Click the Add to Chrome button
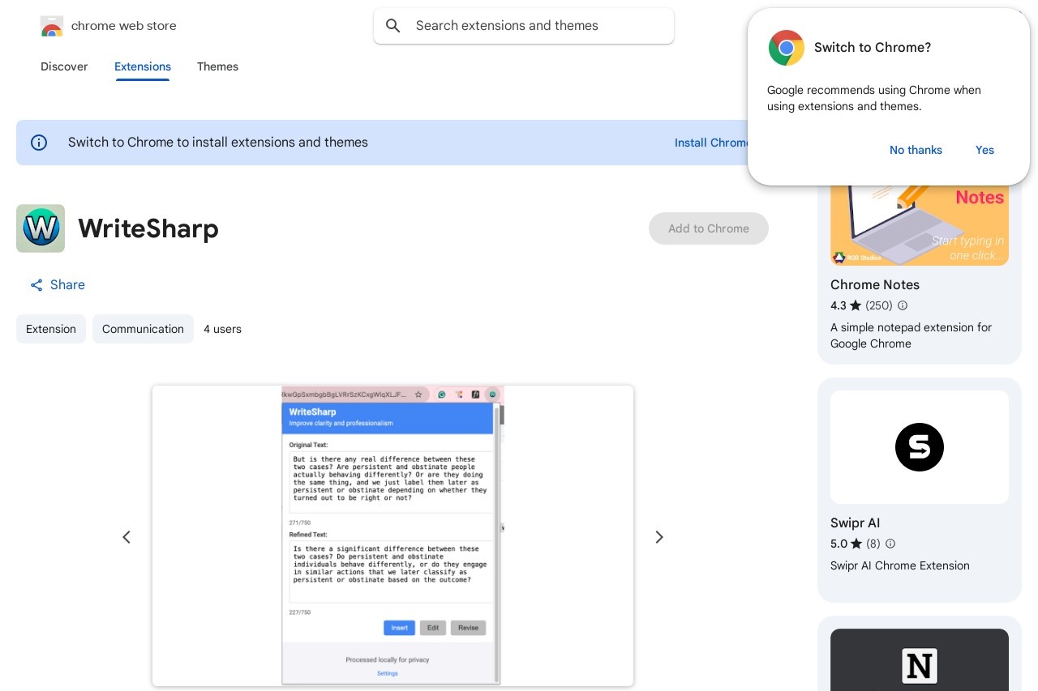 coord(709,228)
